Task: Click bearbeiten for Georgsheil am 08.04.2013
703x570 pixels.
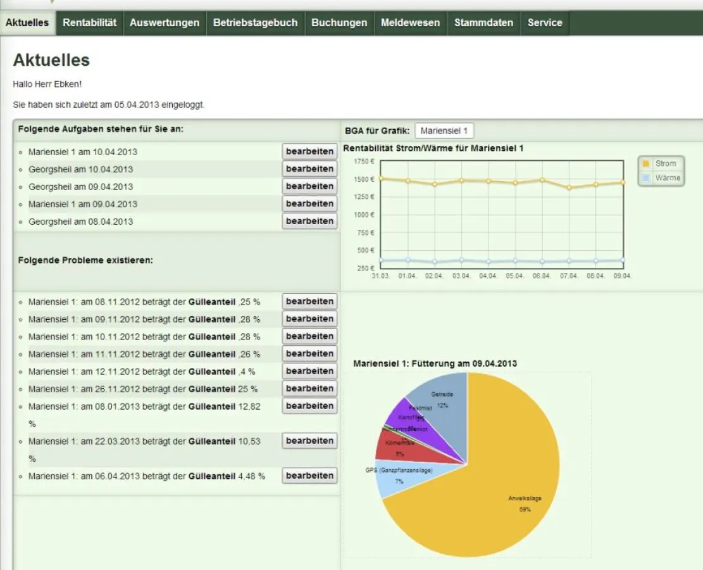Action: pos(309,221)
